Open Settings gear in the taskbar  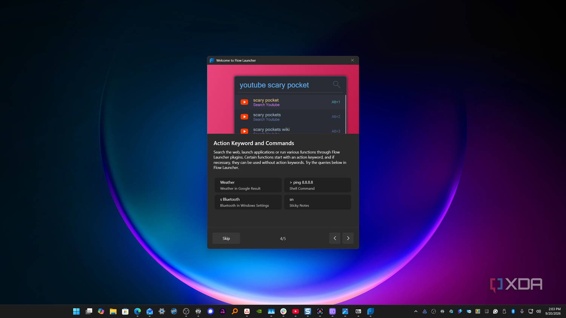[x=162, y=311]
